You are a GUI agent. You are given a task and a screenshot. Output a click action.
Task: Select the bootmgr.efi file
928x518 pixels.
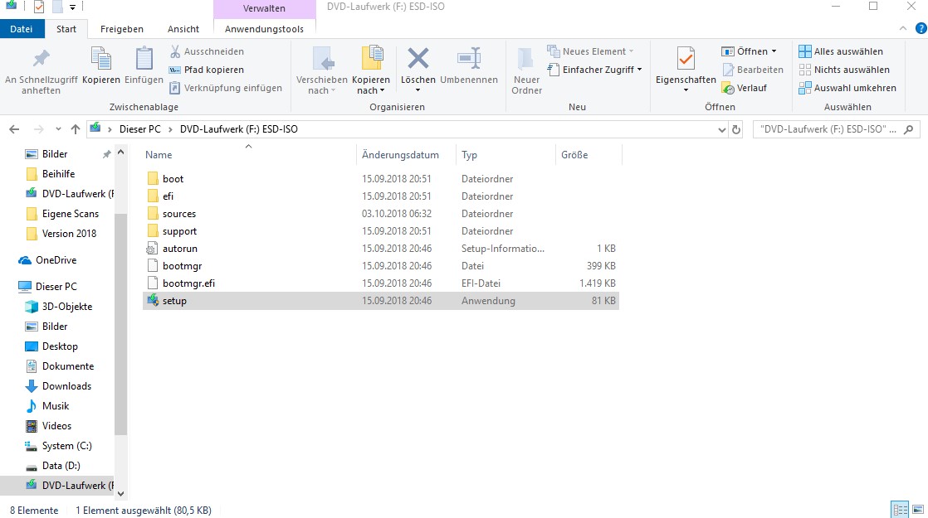pyautogui.click(x=380, y=283)
